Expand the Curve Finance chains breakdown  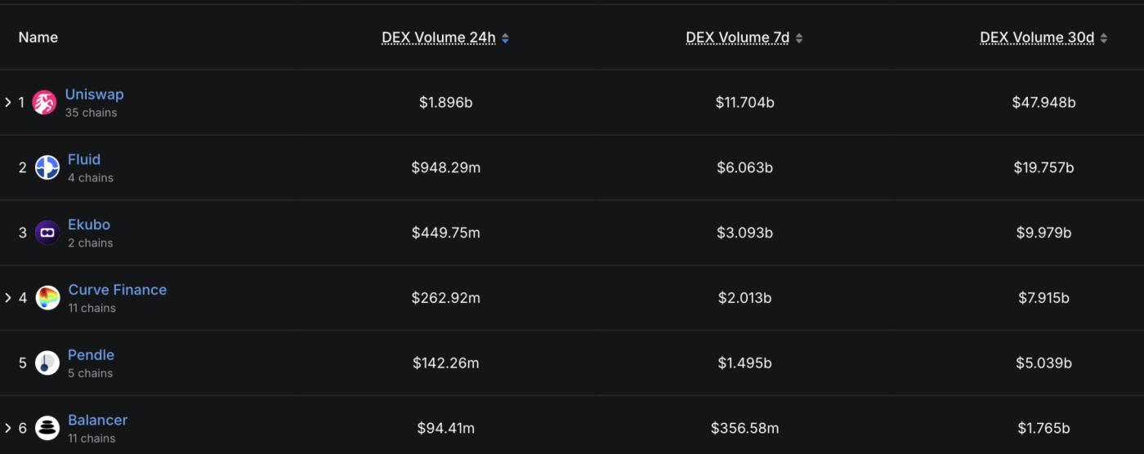click(x=8, y=298)
